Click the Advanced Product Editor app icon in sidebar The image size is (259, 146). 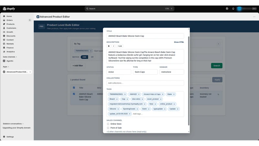pos(4,72)
